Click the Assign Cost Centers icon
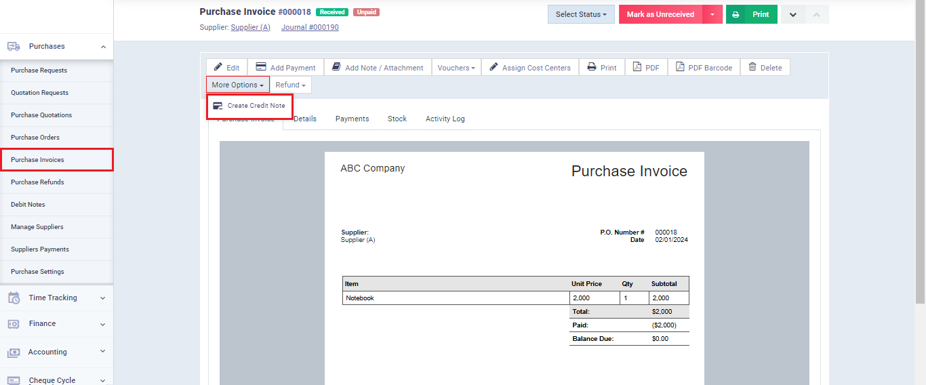This screenshot has height=385, width=926. 494,67
